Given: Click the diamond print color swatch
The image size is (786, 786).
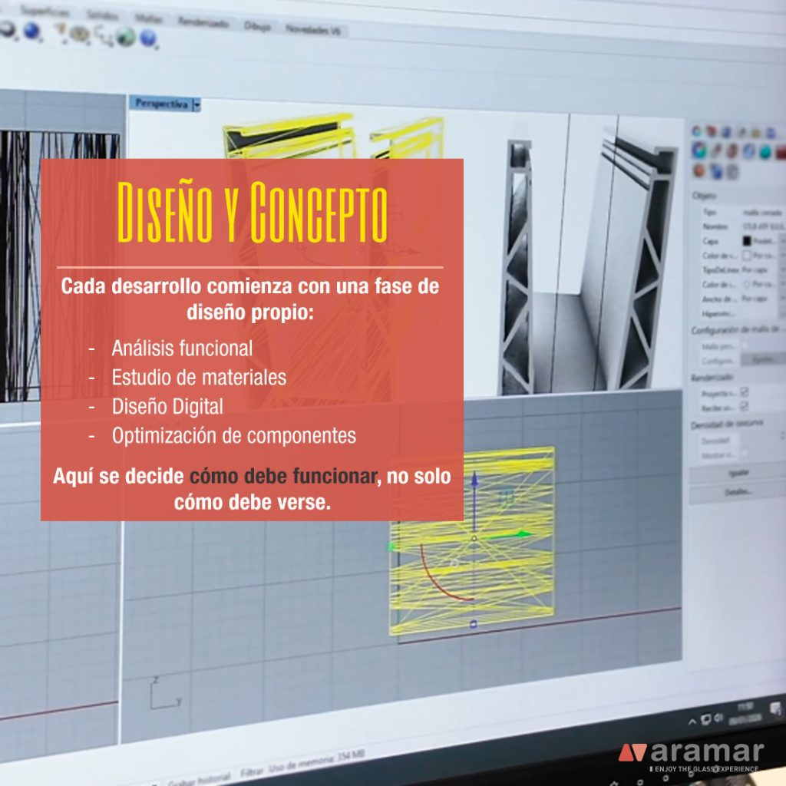Looking at the screenshot, I should 747,284.
